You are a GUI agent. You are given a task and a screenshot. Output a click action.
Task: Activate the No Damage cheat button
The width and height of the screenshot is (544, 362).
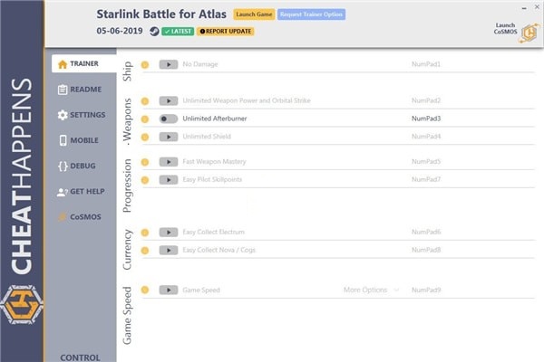click(169, 64)
